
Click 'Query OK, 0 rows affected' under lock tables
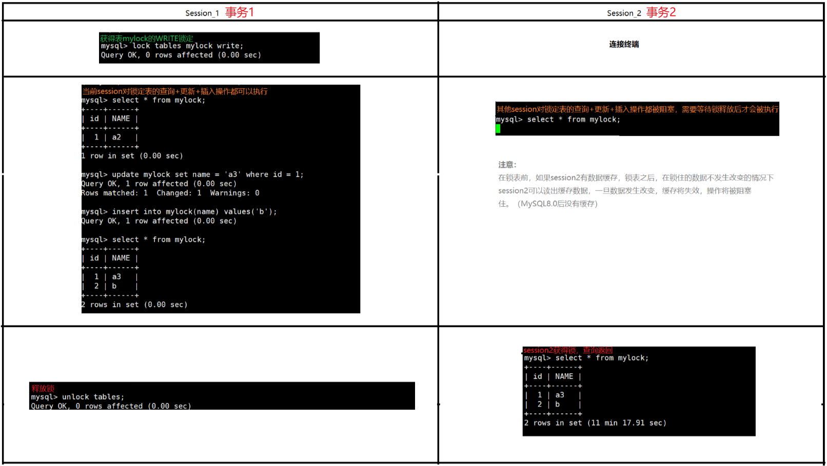pyautogui.click(x=181, y=55)
